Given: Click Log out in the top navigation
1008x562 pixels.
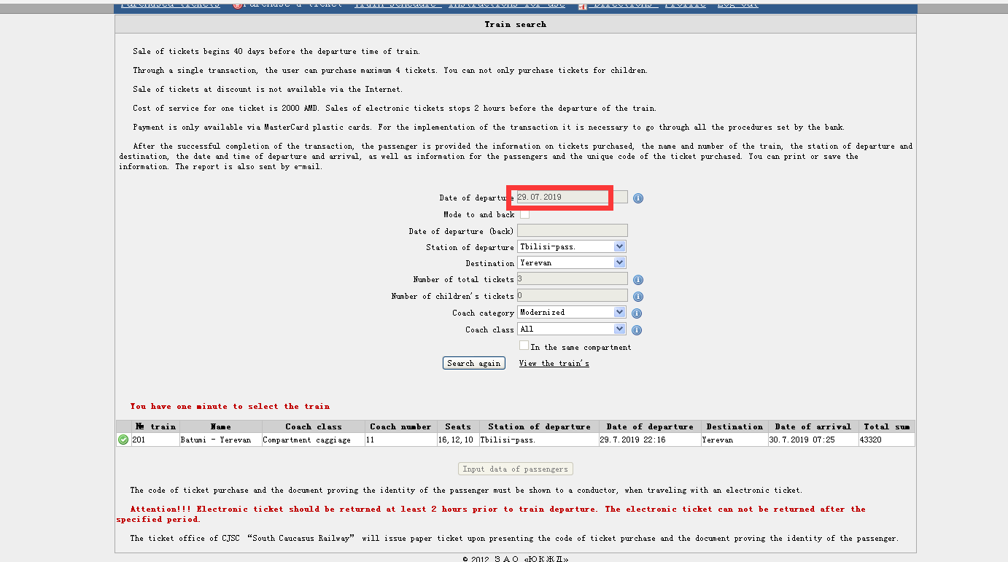Looking at the screenshot, I should coord(737,4).
